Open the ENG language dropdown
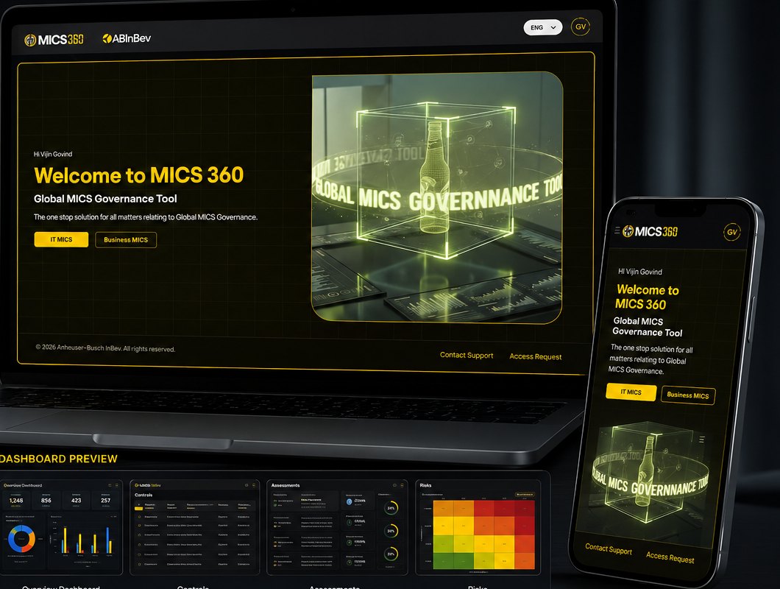780x589 pixels. pos(543,27)
